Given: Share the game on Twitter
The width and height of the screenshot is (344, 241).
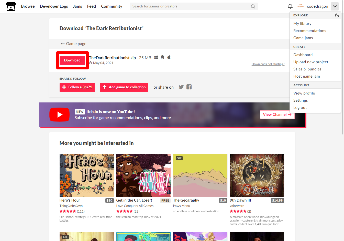Looking at the screenshot, I should (x=181, y=87).
